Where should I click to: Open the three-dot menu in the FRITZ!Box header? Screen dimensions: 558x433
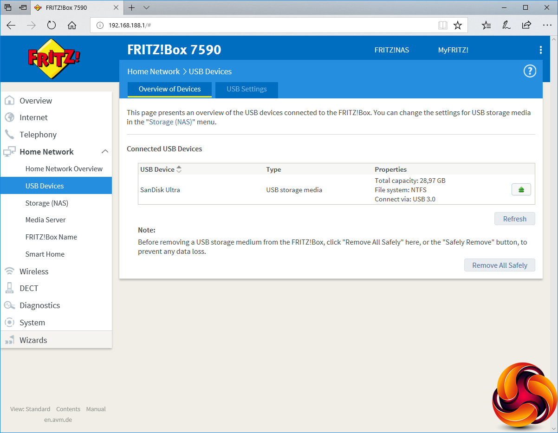point(540,50)
